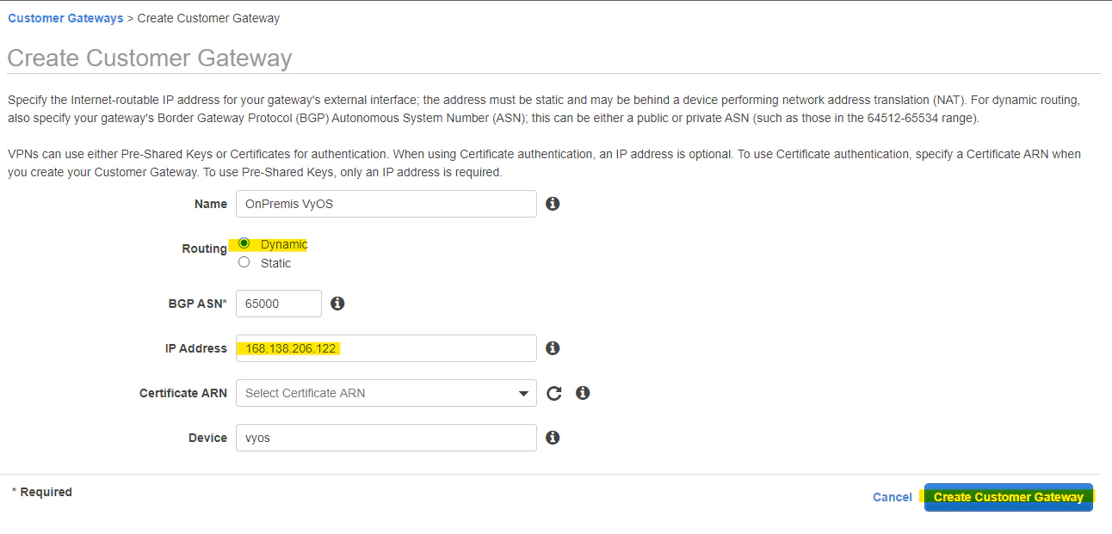
Task: Open the Select Certificate ARN dropdown
Action: click(386, 393)
